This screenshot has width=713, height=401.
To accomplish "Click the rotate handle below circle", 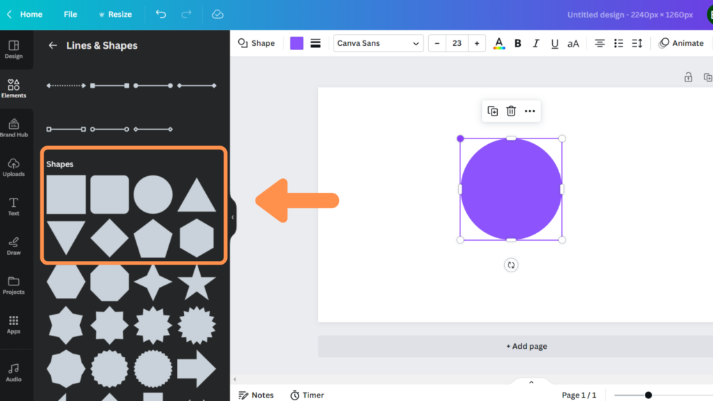I will [511, 265].
